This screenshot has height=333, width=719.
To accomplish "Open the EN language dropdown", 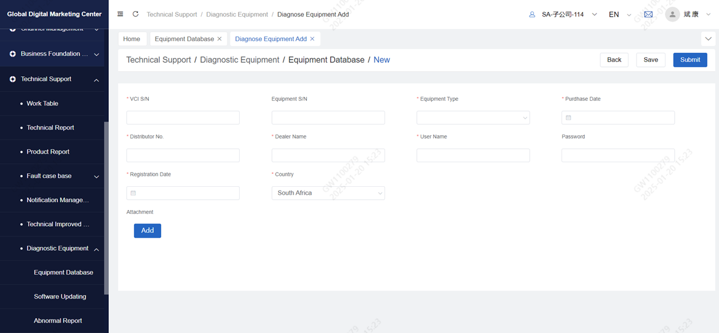I will tap(619, 14).
